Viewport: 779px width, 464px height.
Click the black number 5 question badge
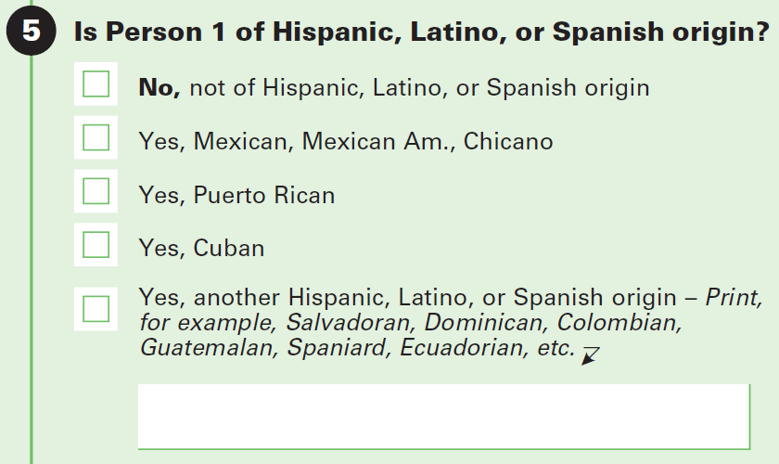click(x=32, y=32)
